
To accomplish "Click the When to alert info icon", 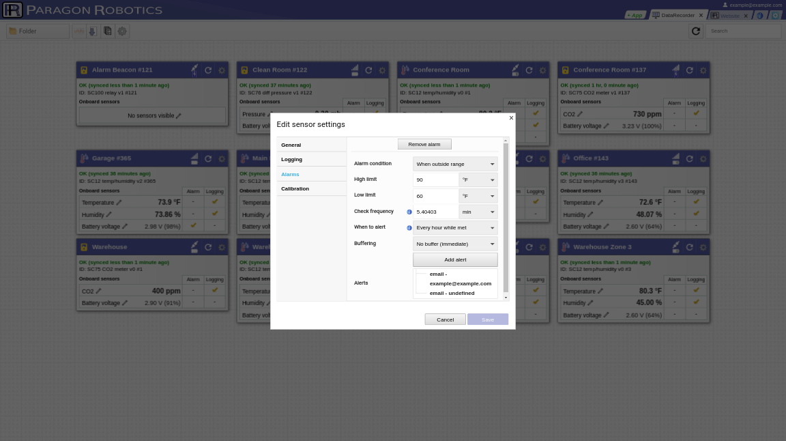I will pyautogui.click(x=409, y=228).
